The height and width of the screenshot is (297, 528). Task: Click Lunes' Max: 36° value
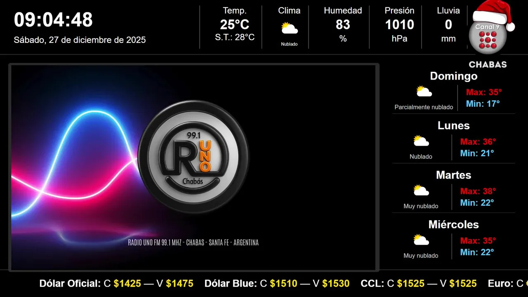(x=478, y=141)
